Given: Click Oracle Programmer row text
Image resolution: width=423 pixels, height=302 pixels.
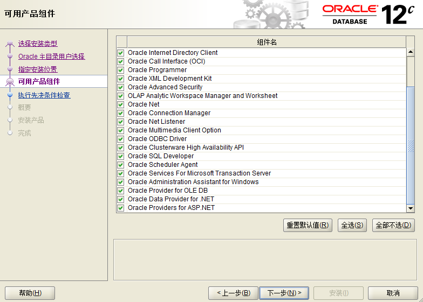Looking at the screenshot, I should 158,70.
